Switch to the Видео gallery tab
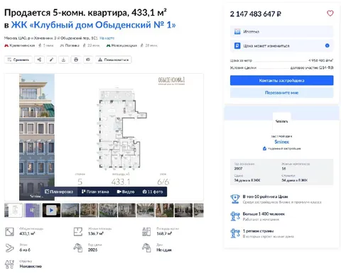This screenshot has width=341, height=273. (x=126, y=191)
